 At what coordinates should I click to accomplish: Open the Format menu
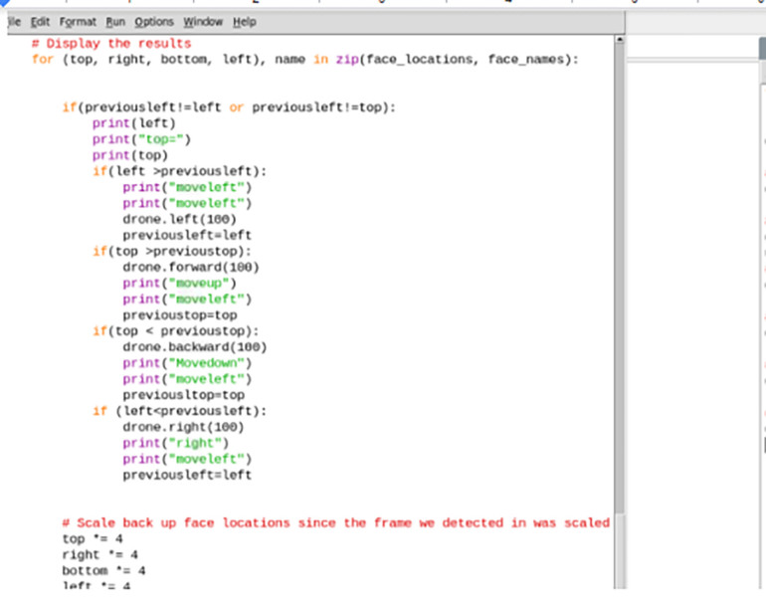point(79,22)
